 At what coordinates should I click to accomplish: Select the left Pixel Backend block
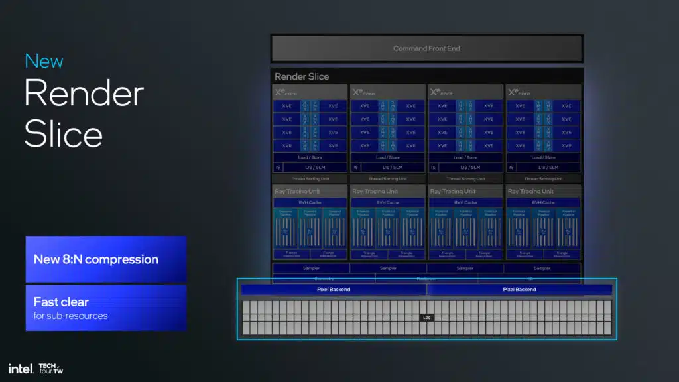click(x=334, y=289)
